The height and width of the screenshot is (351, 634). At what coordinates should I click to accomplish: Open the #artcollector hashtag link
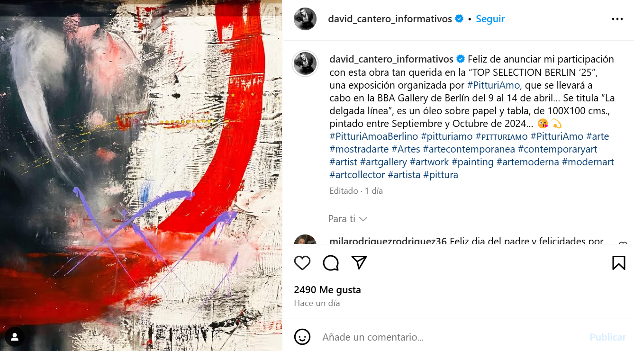[x=357, y=175]
